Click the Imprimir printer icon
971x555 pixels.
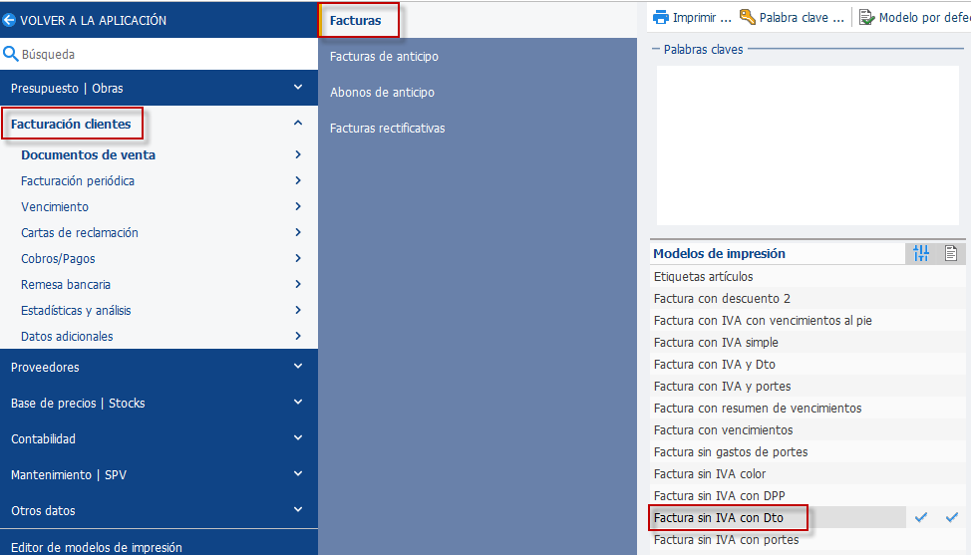coord(661,17)
